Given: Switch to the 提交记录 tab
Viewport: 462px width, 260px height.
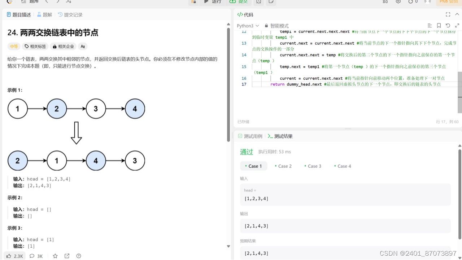Looking at the screenshot, I should click(x=70, y=15).
